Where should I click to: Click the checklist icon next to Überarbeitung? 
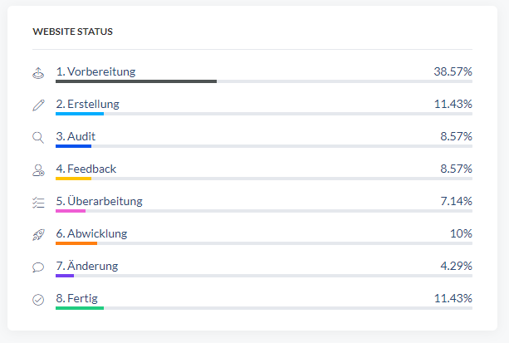click(x=37, y=202)
